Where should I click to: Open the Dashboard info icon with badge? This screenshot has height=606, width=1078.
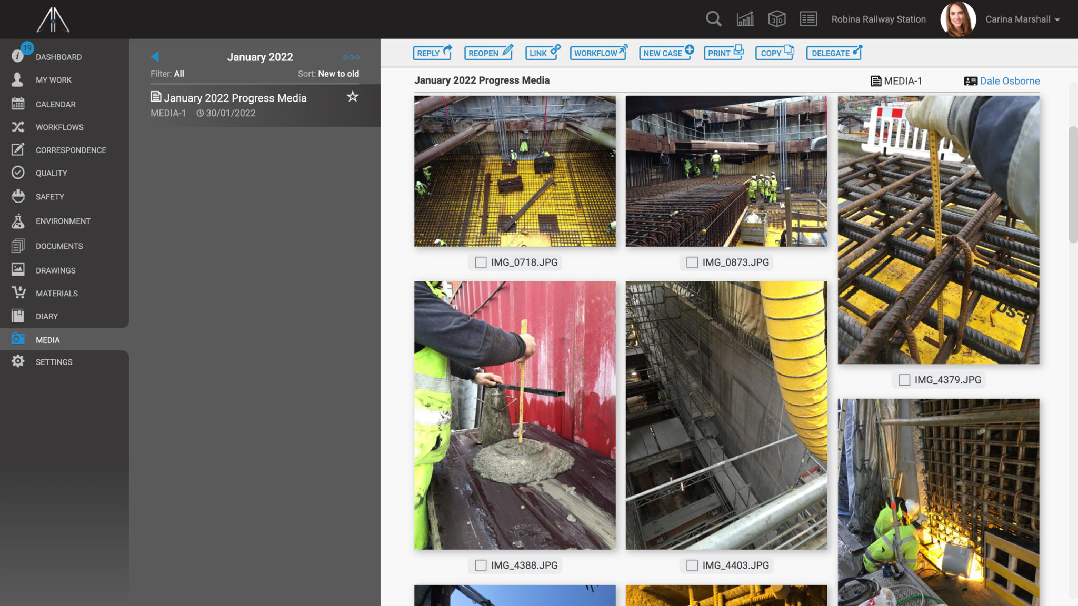[18, 56]
